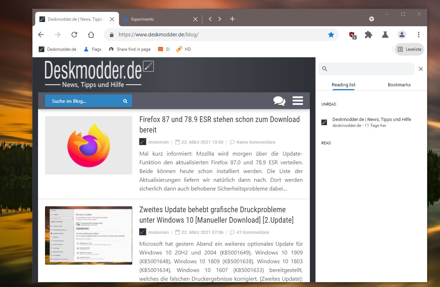Open the Flags bookmark
This screenshot has width=440, height=287.
tap(92, 49)
